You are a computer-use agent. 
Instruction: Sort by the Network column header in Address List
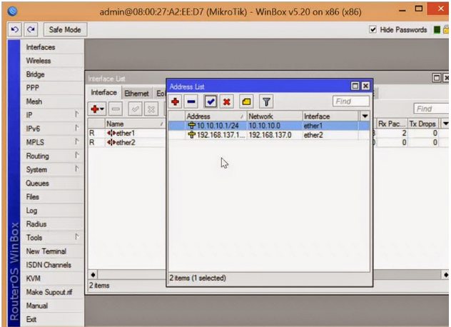275,116
